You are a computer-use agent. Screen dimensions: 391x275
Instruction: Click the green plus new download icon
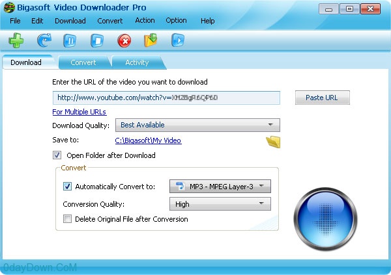tap(16, 40)
